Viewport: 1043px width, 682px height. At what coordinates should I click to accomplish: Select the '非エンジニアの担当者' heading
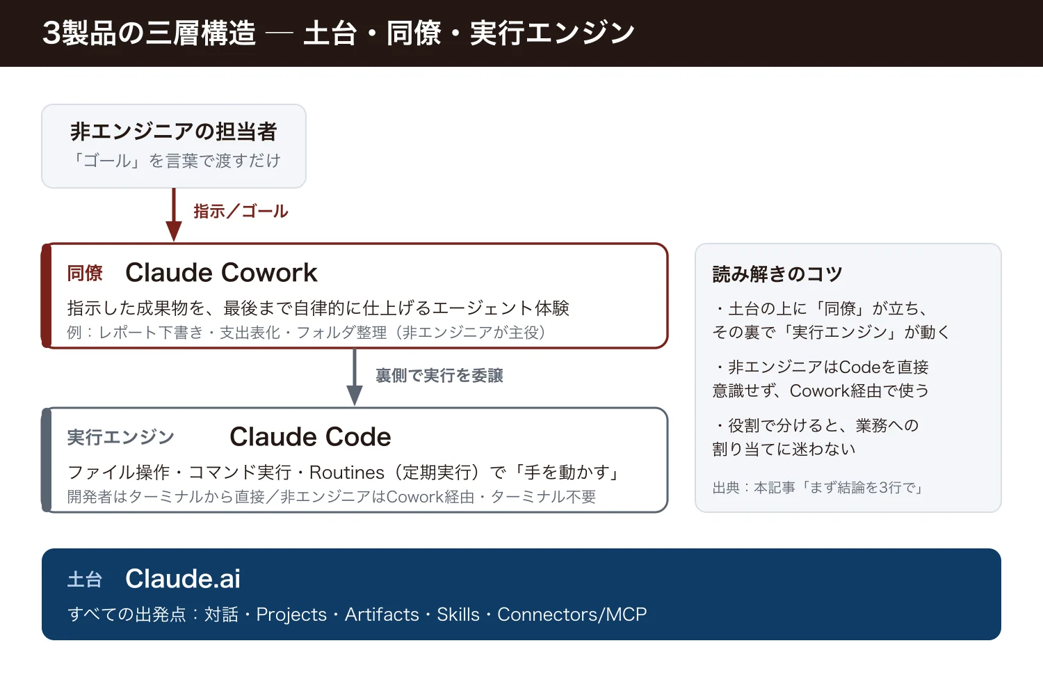click(174, 131)
